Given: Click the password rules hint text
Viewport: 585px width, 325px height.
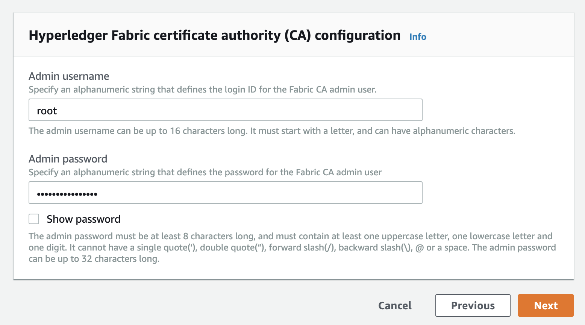Looking at the screenshot, I should coord(292,248).
